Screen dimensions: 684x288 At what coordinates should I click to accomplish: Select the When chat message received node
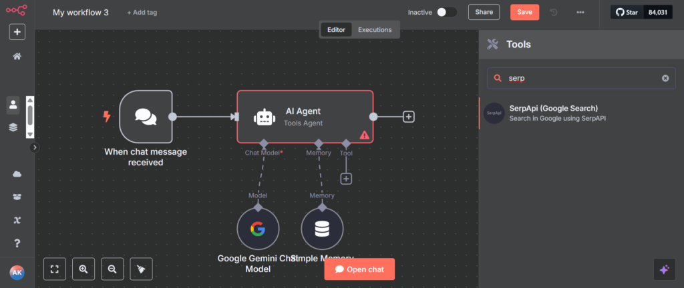click(x=146, y=117)
